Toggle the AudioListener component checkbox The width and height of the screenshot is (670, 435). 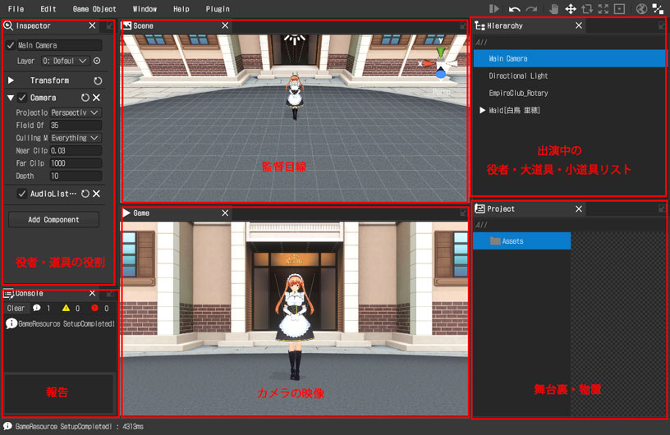tap(23, 194)
